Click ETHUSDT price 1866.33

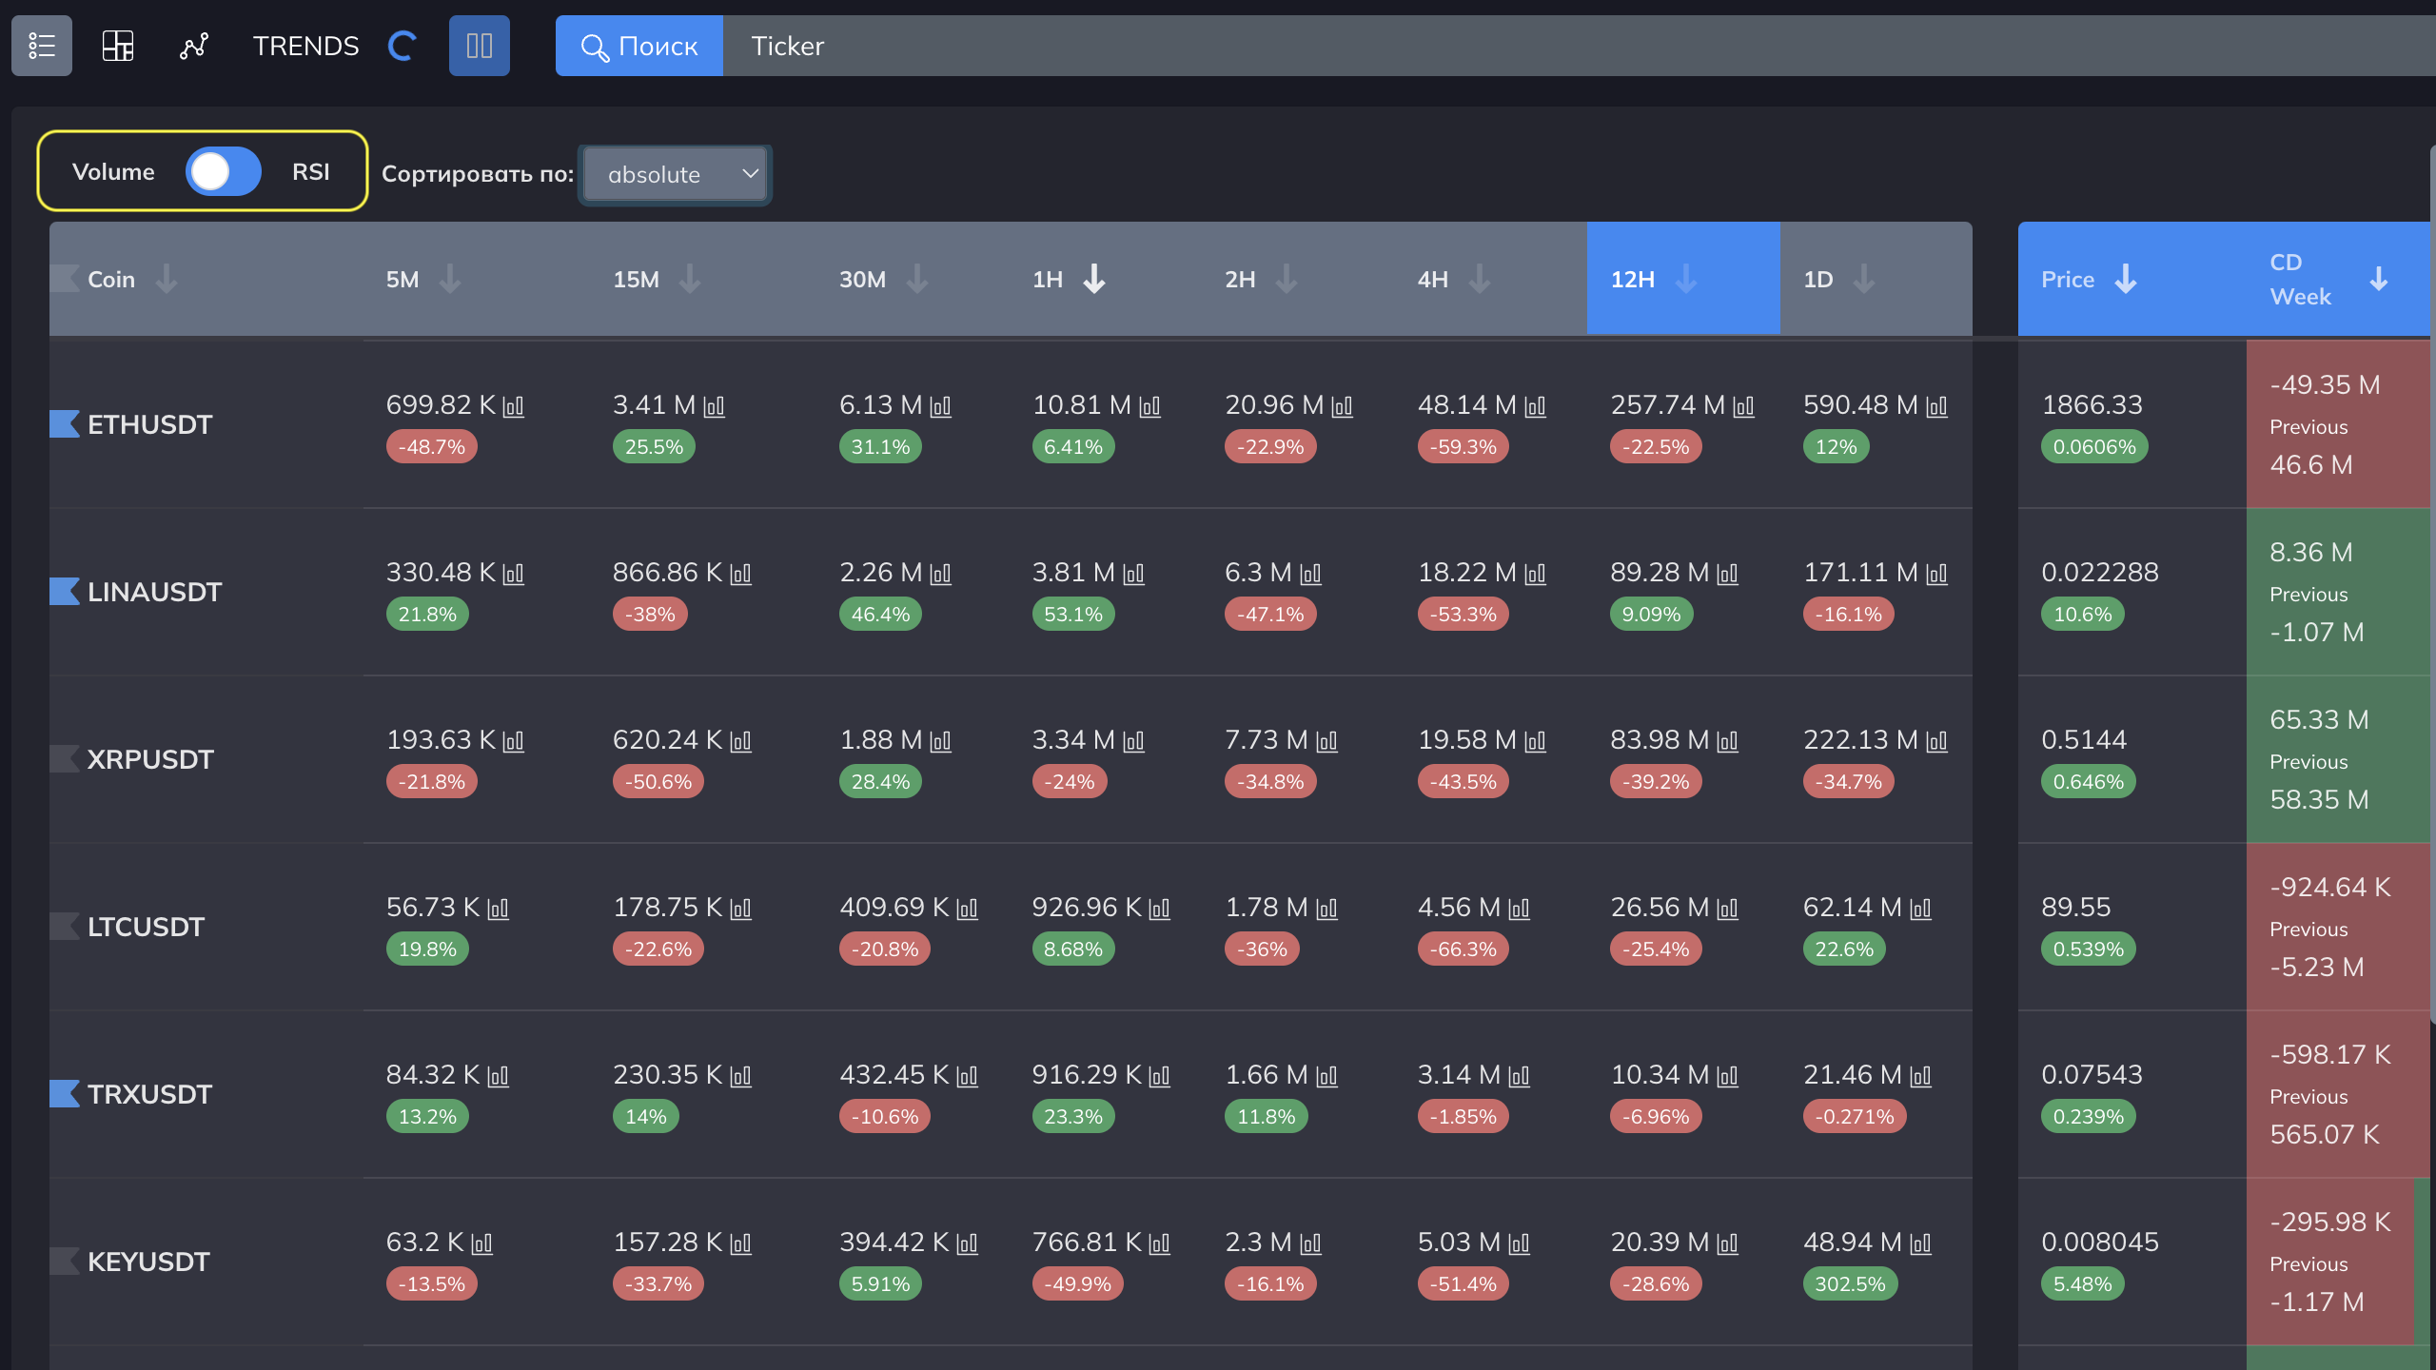[2092, 405]
